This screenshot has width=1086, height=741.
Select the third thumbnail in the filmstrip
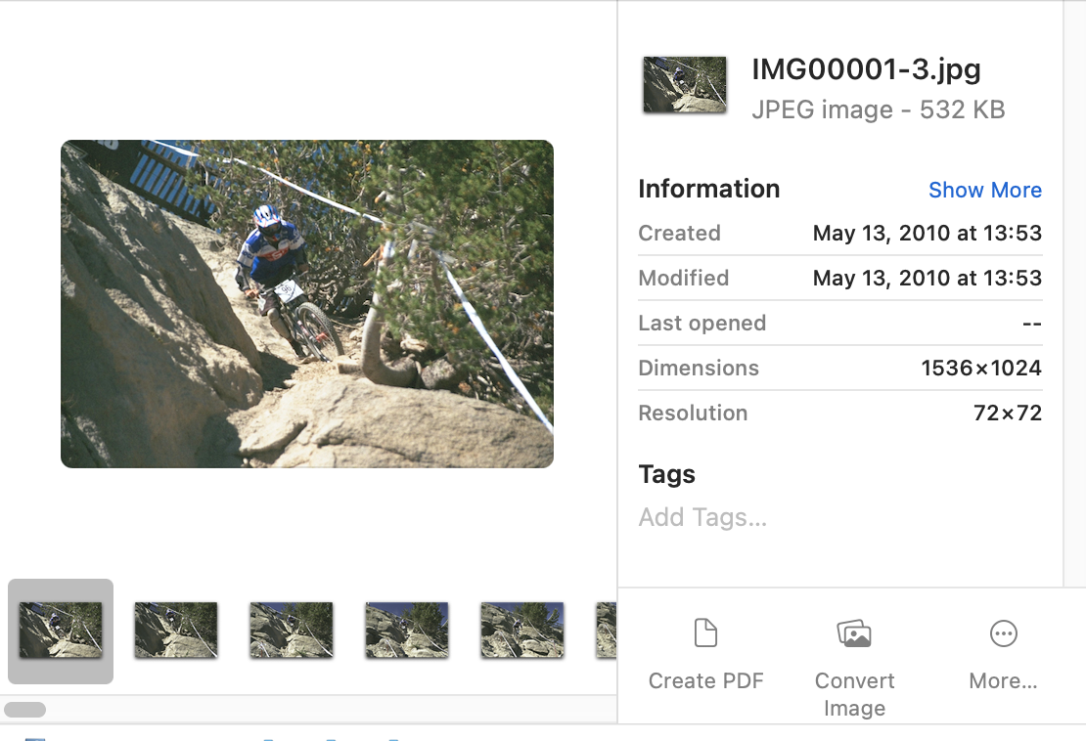(292, 630)
